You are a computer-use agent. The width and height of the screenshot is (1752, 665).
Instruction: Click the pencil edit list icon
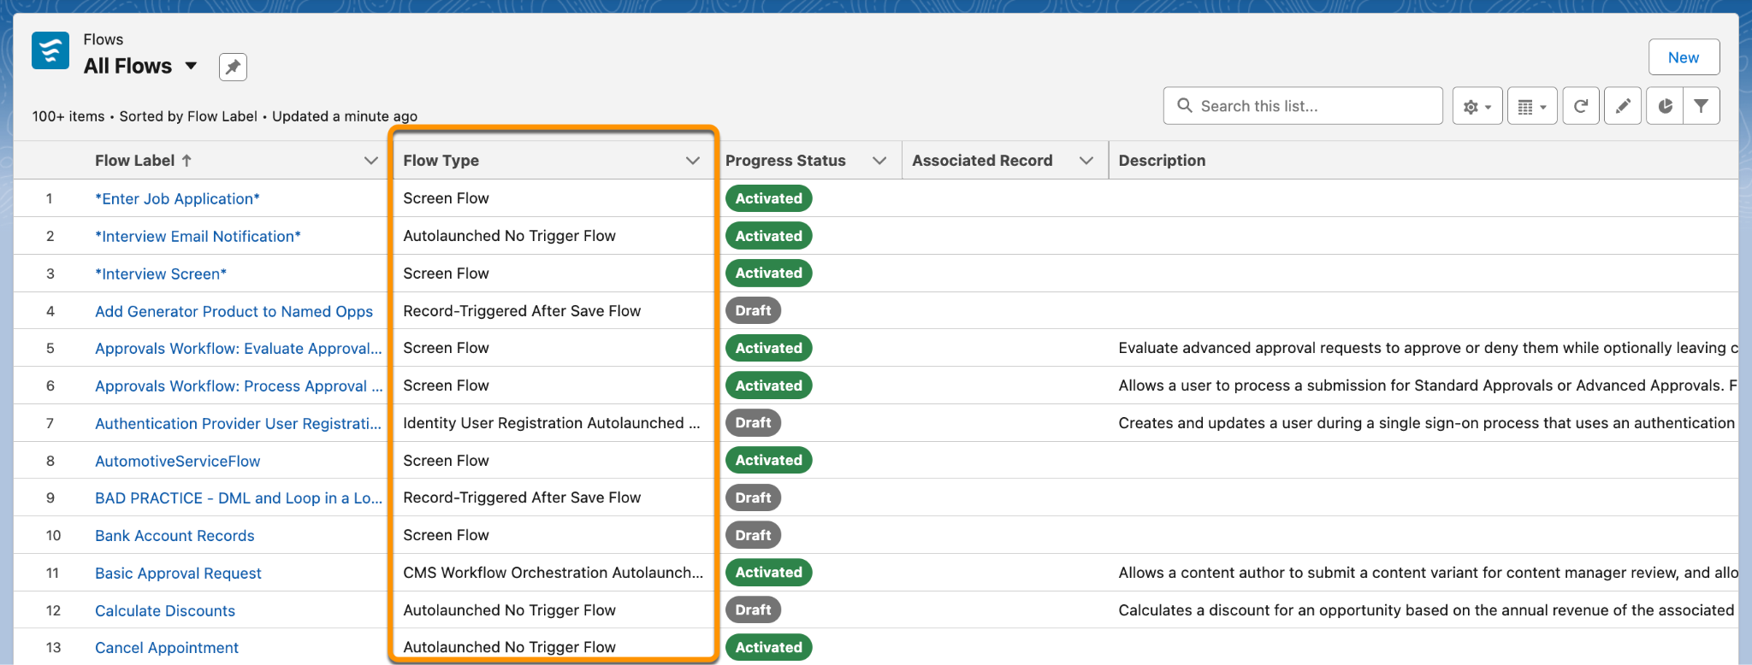coord(1623,106)
